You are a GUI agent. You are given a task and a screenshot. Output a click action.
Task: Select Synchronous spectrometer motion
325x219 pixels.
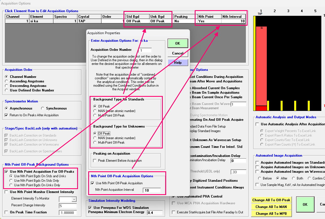pos(43,108)
